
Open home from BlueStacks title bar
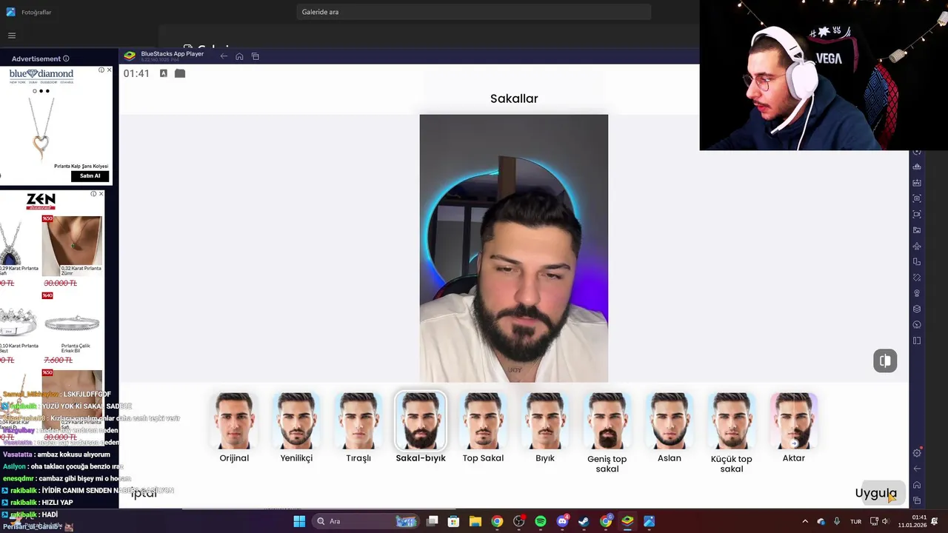pos(239,56)
